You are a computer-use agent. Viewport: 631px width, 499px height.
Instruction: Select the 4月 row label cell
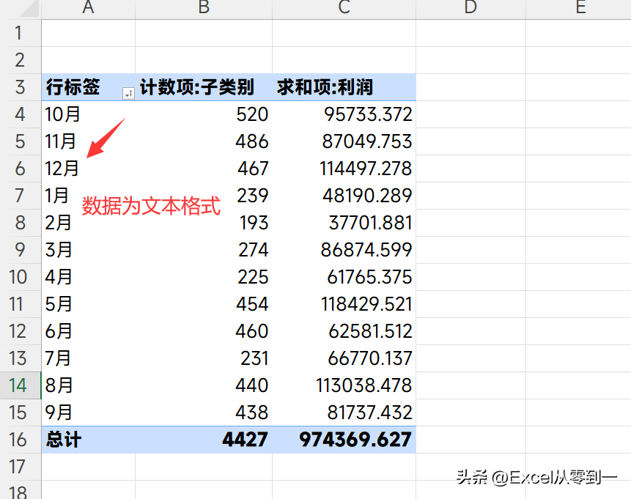(x=88, y=277)
